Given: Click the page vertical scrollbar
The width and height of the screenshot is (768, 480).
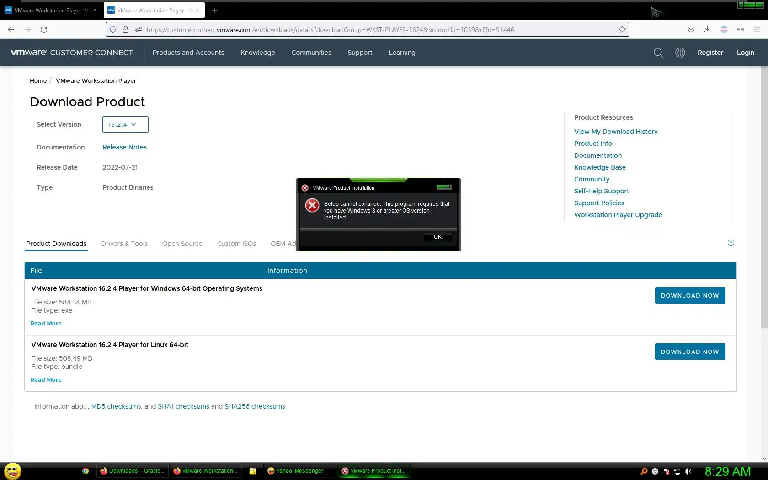Looking at the screenshot, I should [764, 197].
